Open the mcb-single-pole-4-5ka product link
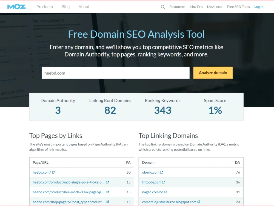Screen dimensions: 274x206 point(68,182)
